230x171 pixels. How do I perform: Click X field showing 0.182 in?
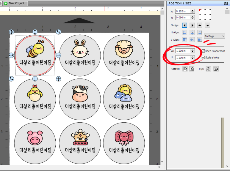click(183, 11)
